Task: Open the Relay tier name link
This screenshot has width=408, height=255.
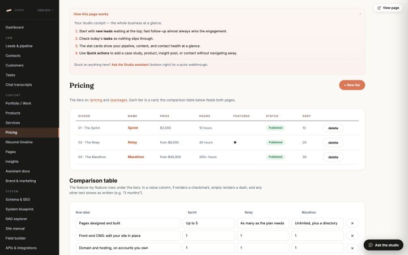Action: (133, 143)
